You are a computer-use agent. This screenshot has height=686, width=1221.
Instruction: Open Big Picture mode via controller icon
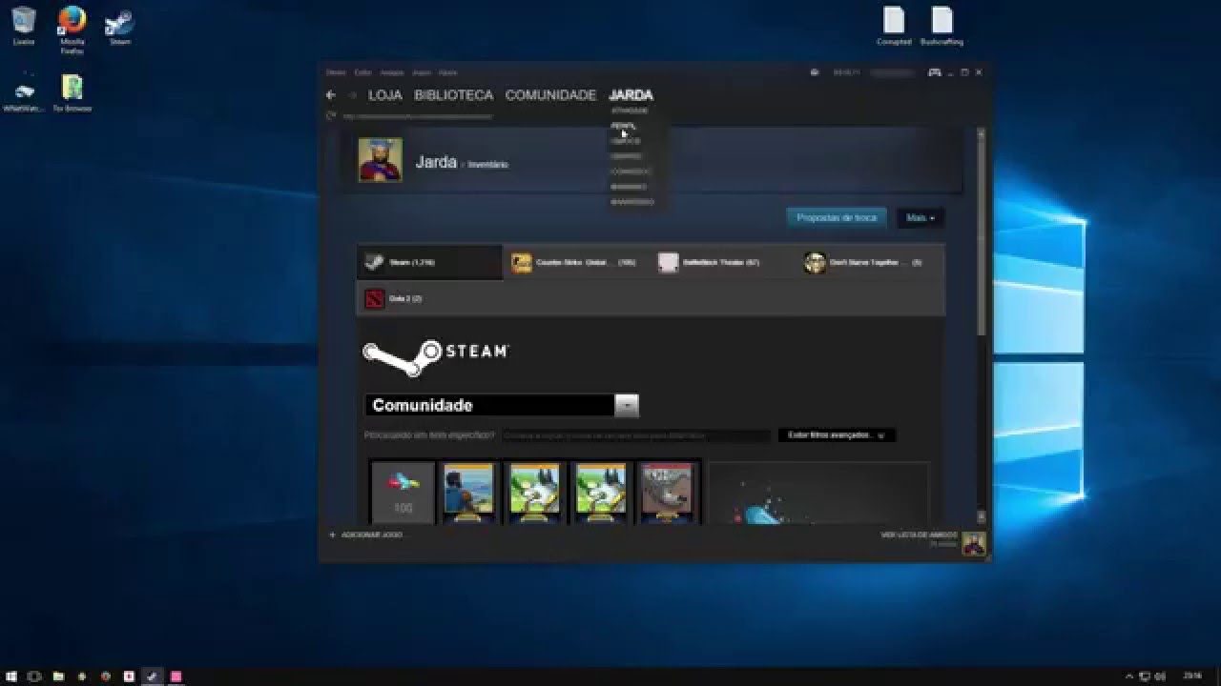pos(935,72)
